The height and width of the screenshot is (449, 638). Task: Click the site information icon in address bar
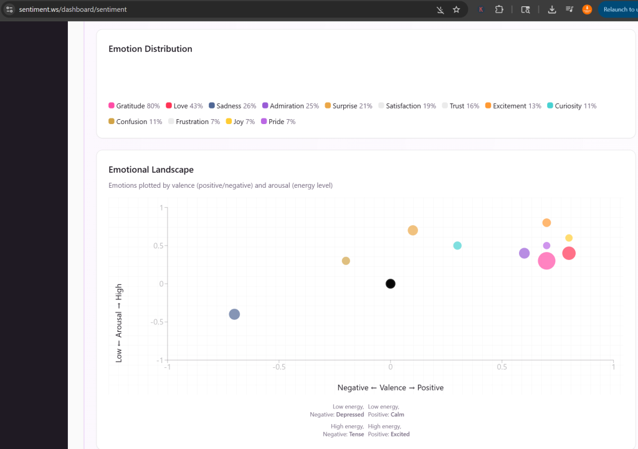(x=9, y=10)
